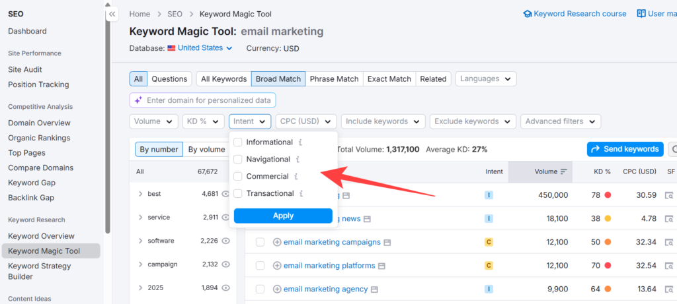Open Keyword Research course link

tap(580, 14)
